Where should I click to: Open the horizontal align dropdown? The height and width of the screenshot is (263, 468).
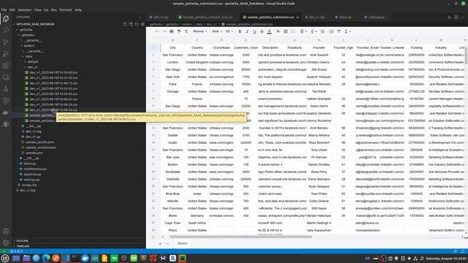pyautogui.click(x=303, y=31)
